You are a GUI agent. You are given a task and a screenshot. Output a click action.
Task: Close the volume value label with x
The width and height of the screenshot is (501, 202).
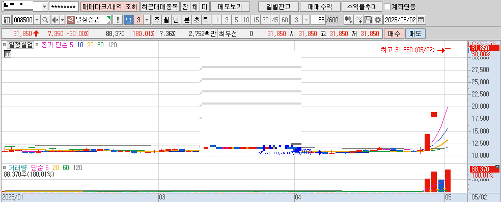point(497,166)
